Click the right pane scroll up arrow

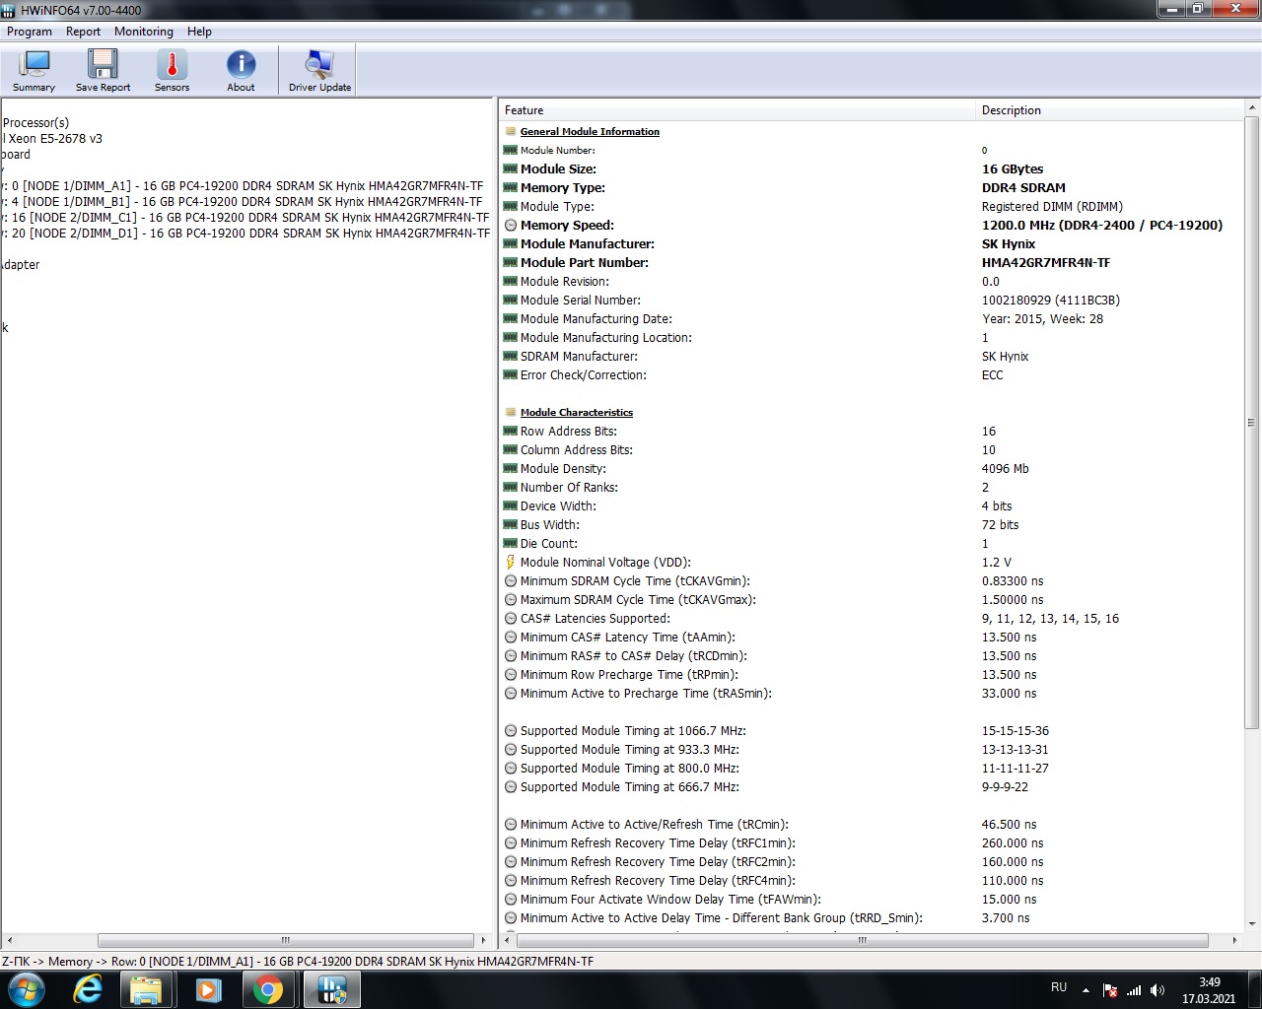[x=1252, y=107]
